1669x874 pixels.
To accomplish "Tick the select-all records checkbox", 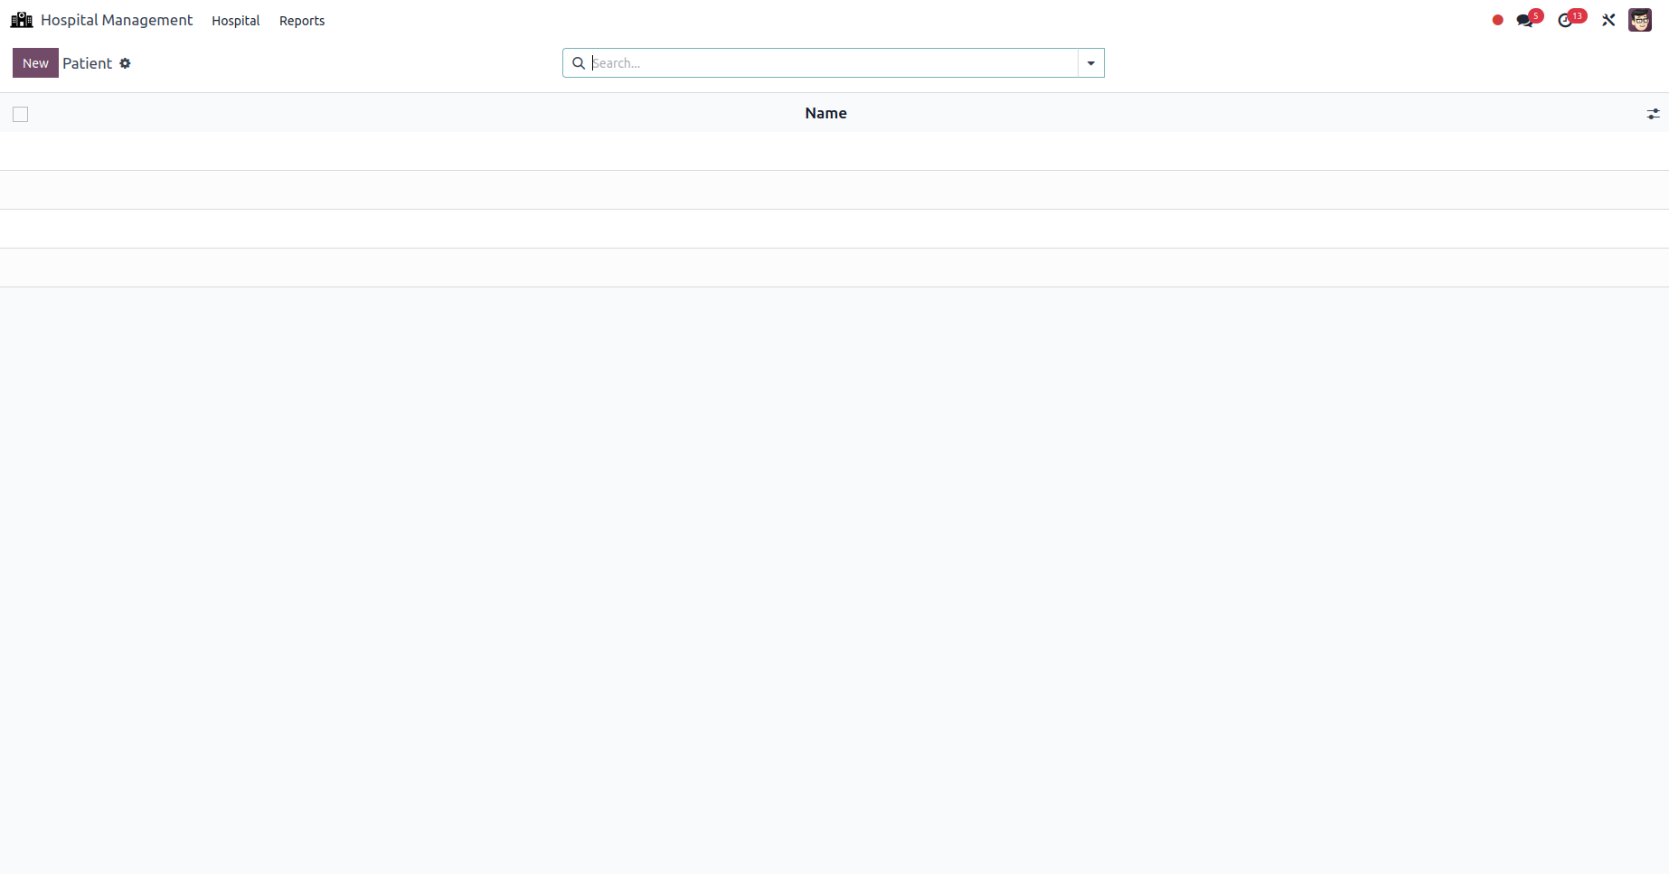I will (21, 114).
